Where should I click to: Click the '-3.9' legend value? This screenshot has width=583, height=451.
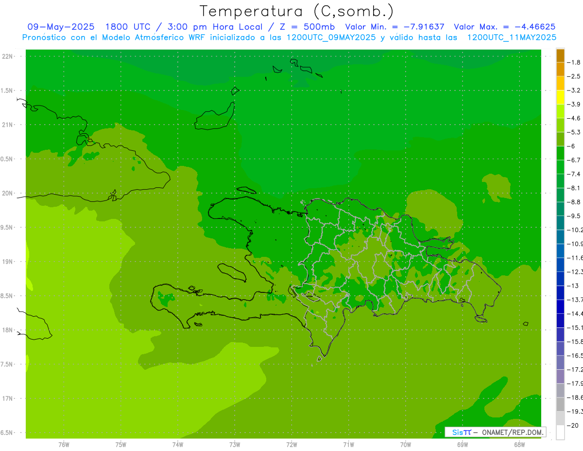click(574, 104)
